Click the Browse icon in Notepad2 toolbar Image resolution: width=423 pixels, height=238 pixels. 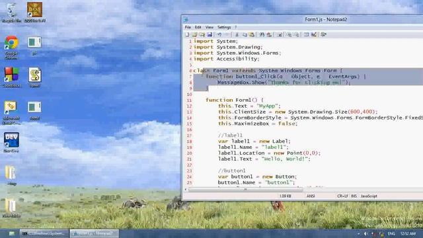202,34
